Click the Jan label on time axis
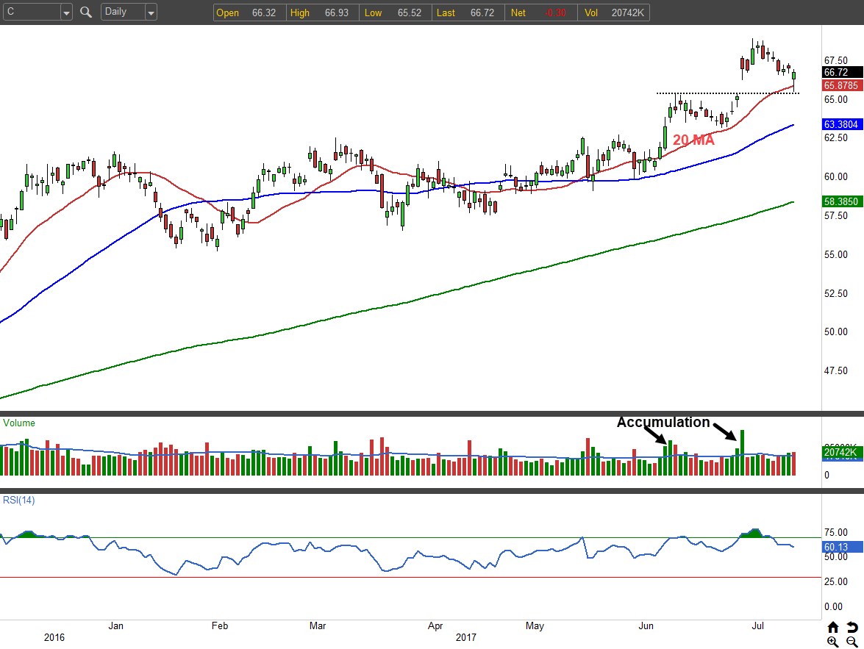This screenshot has height=649, width=864. click(x=115, y=626)
